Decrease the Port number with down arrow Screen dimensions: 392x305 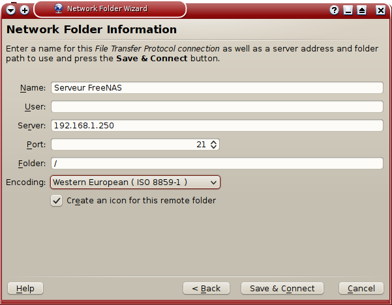click(x=213, y=147)
